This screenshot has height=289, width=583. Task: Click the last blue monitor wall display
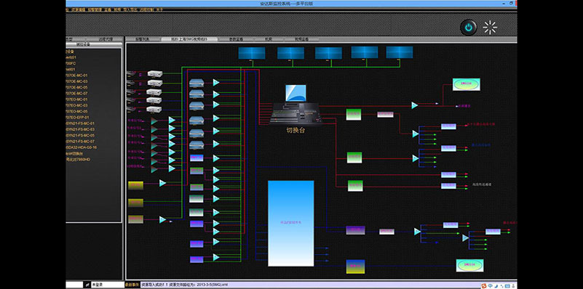[x=400, y=52]
